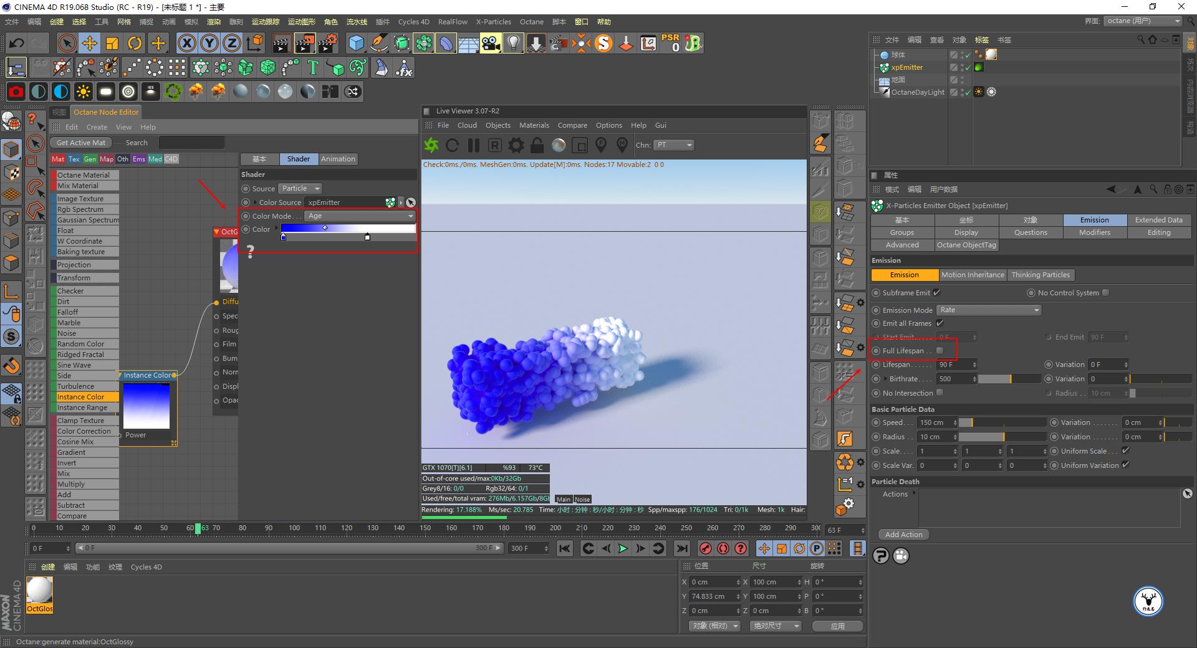
Task: Enable the Full Lifespan checkbox
Action: coord(940,350)
